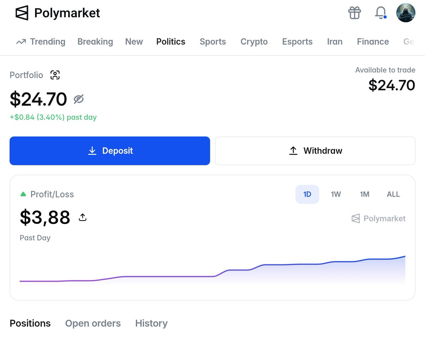Open the gift rewards icon
Viewport: 425px width, 337px height.
[355, 13]
